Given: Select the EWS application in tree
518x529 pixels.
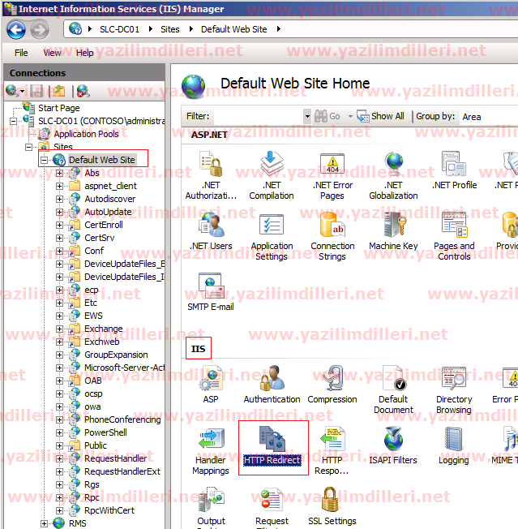Looking at the screenshot, I should pos(93,316).
